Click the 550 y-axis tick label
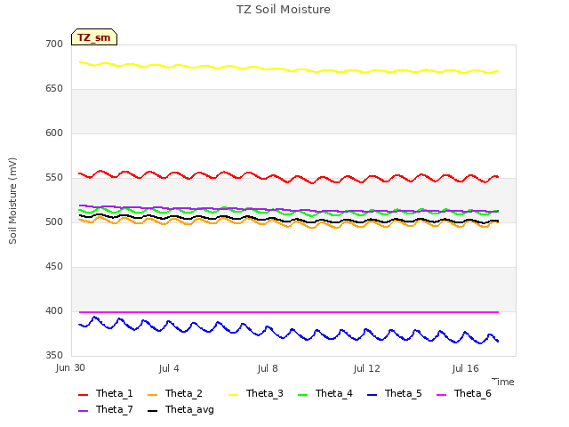 pos(54,178)
